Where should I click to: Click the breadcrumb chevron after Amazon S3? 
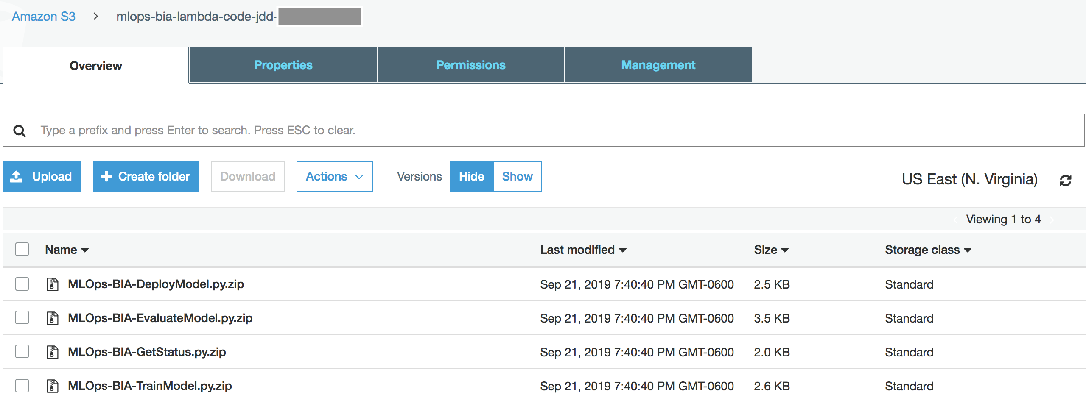(x=96, y=17)
